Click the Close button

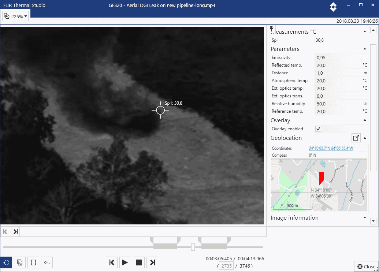coord(366,267)
